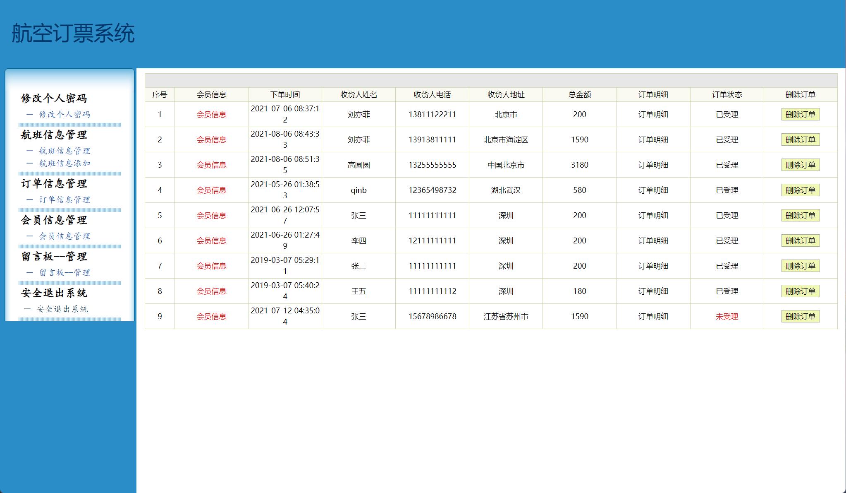Delete order 1 with 删除订单 button
Screen dimensions: 846x493
[x=801, y=114]
